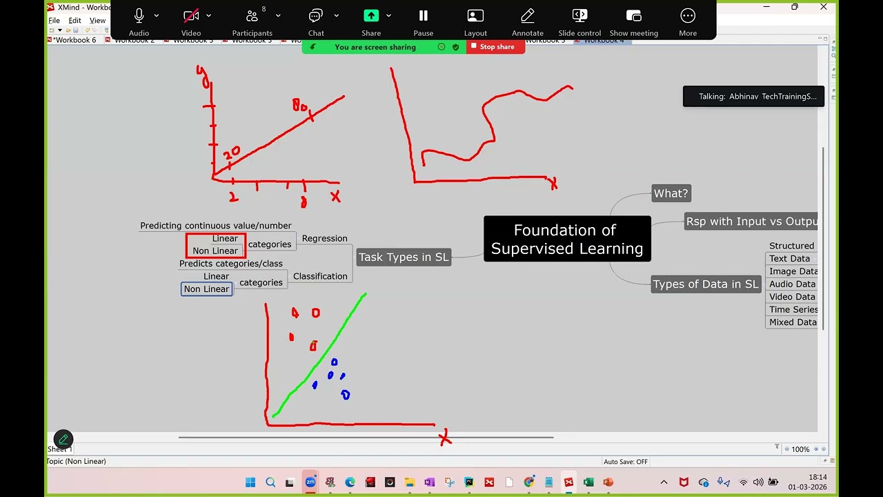Open Microsoft Edge from the taskbar
The image size is (883, 497).
pos(350,483)
